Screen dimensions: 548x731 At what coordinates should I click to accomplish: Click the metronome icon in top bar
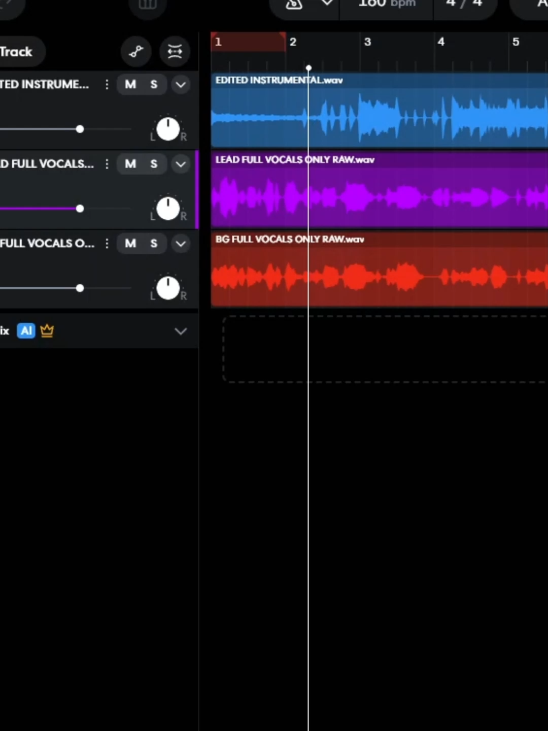[x=294, y=4]
